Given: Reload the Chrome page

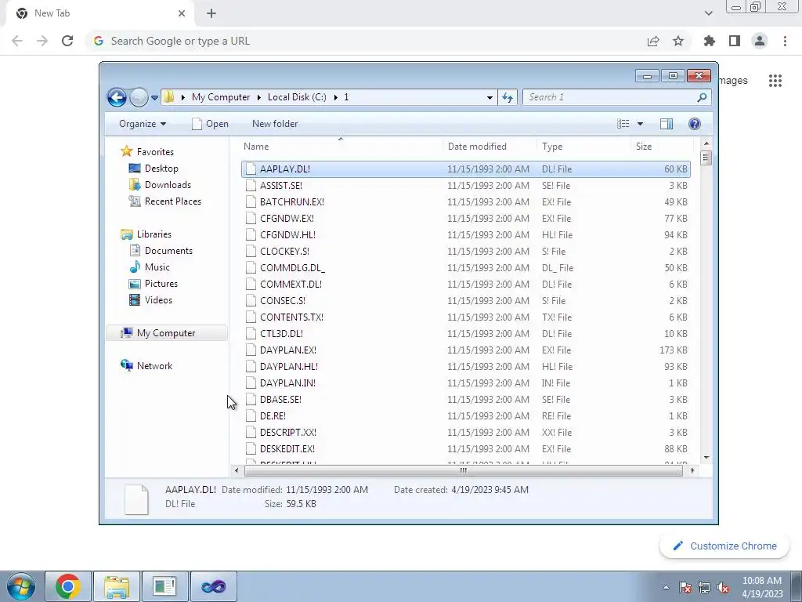Looking at the screenshot, I should [x=67, y=41].
